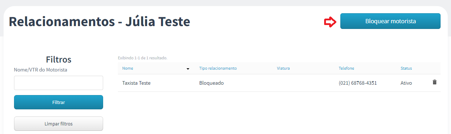This screenshot has height=134, width=451.
Task: Sort by the Telefone column header
Action: click(346, 68)
